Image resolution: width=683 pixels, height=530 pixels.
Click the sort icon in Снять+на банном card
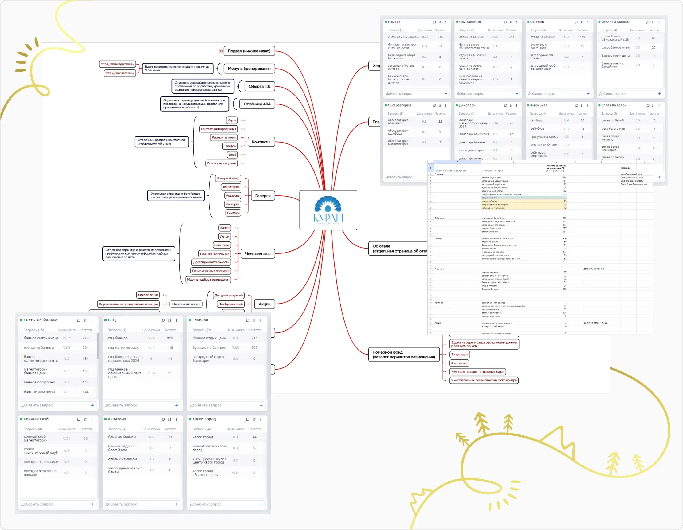[x=85, y=320]
